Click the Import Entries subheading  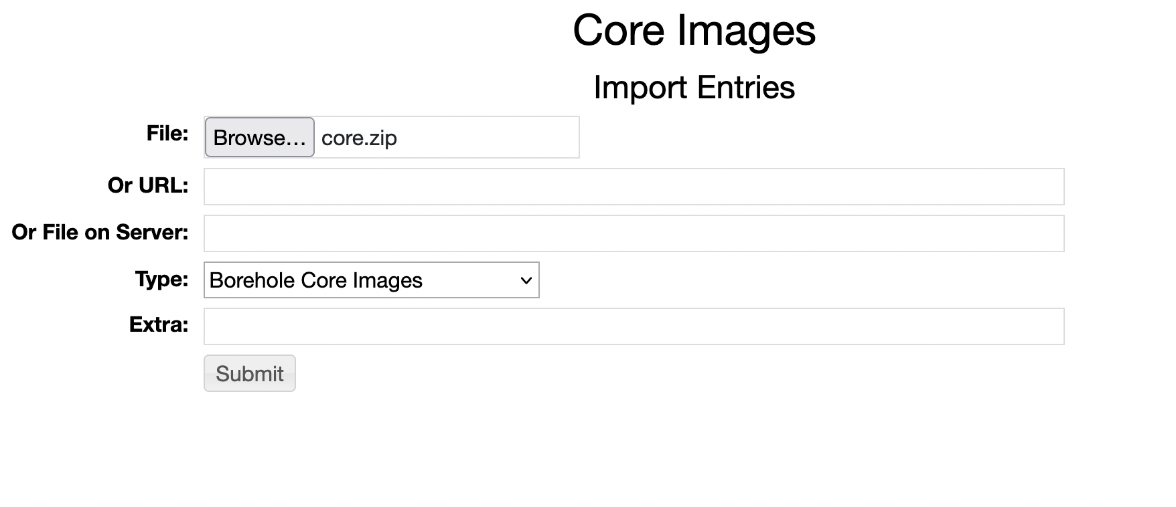coord(694,88)
